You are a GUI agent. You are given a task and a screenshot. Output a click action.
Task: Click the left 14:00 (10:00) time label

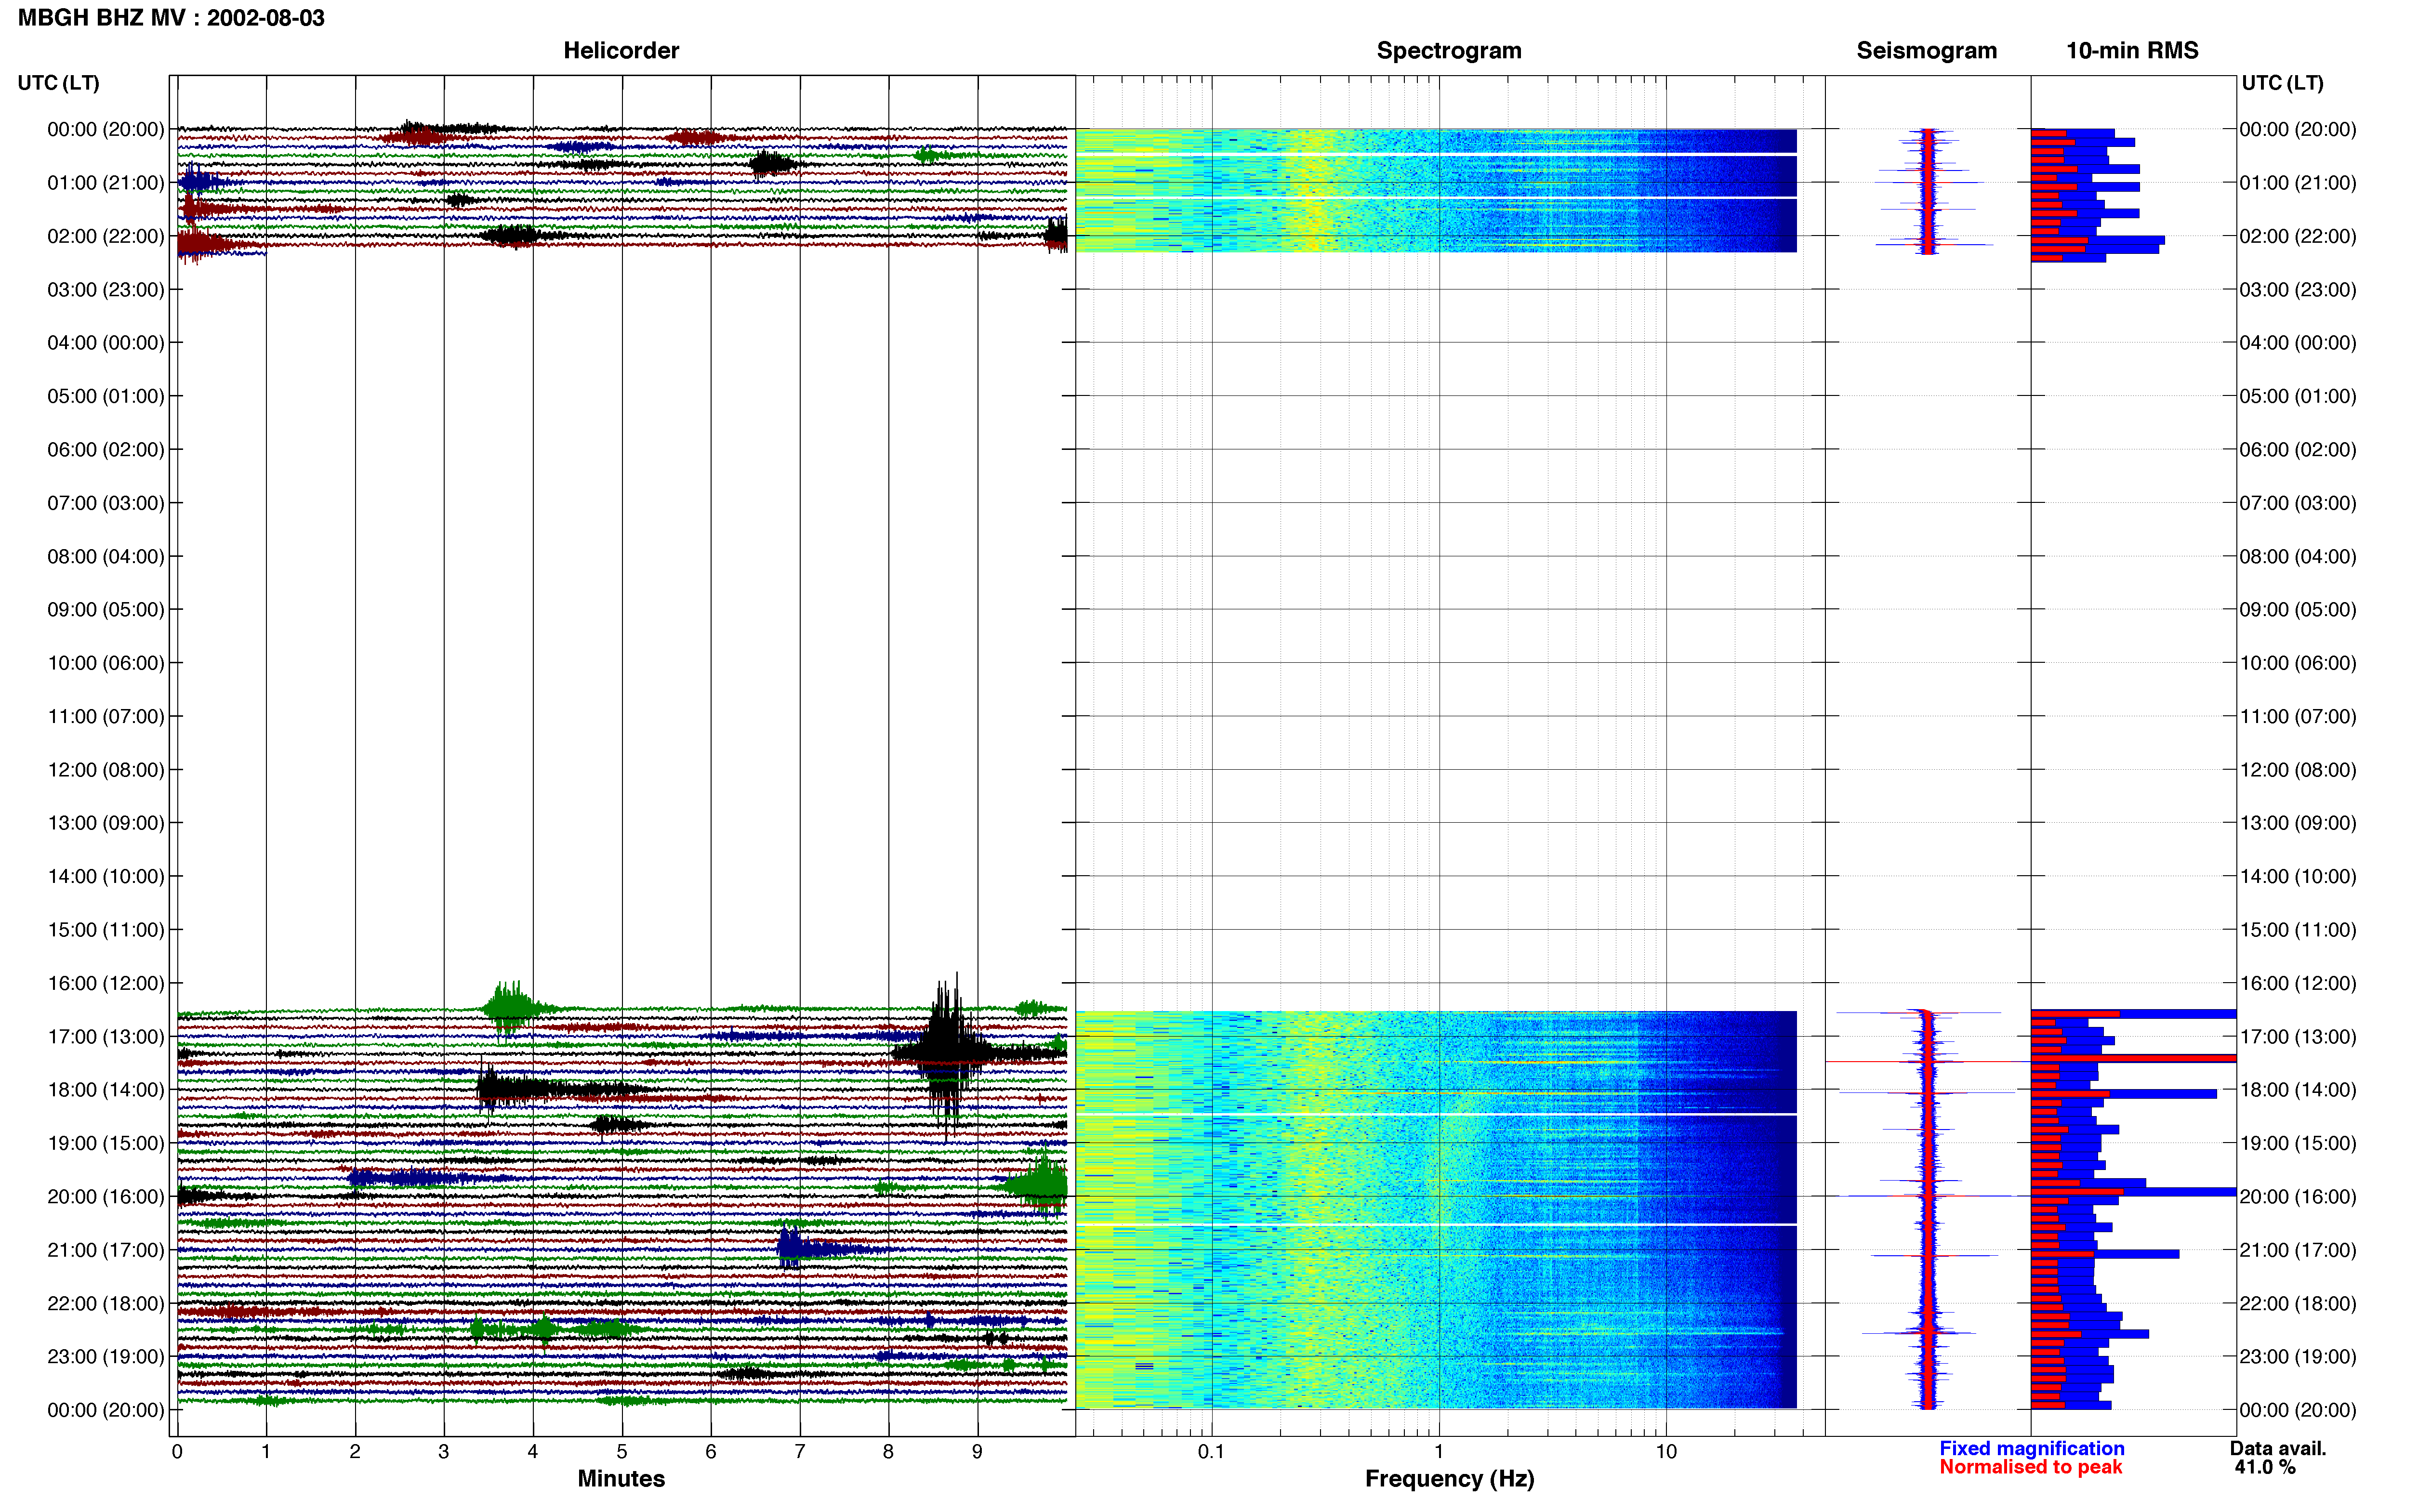[106, 877]
